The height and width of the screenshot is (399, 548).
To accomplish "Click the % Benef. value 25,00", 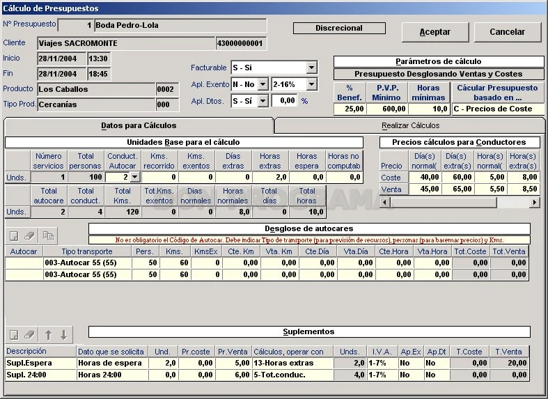I will [350, 109].
